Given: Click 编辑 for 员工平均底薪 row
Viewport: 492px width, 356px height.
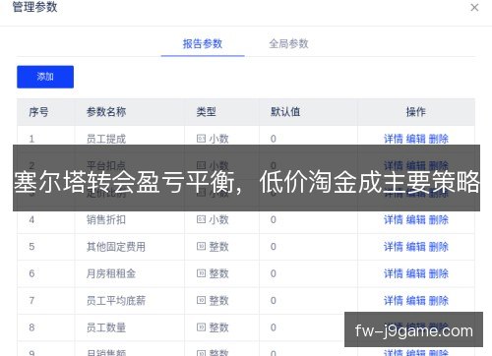Looking at the screenshot, I should coord(415,300).
